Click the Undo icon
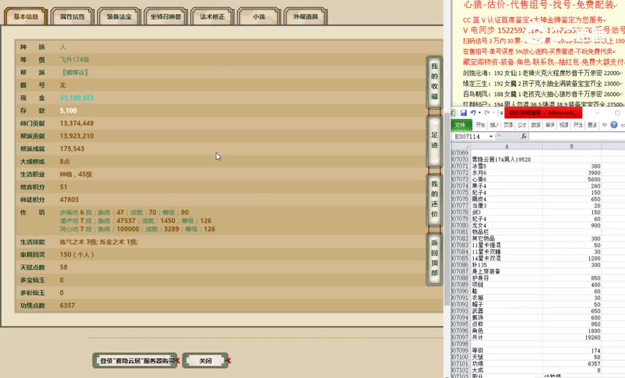The height and width of the screenshot is (378, 625). (x=473, y=112)
